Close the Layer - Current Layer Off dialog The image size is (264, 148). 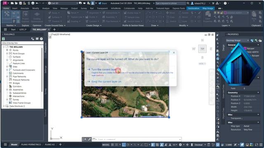coord(174,53)
